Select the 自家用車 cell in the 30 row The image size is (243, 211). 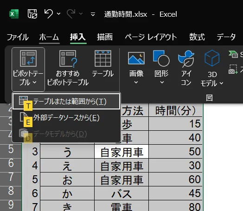(x=121, y=166)
